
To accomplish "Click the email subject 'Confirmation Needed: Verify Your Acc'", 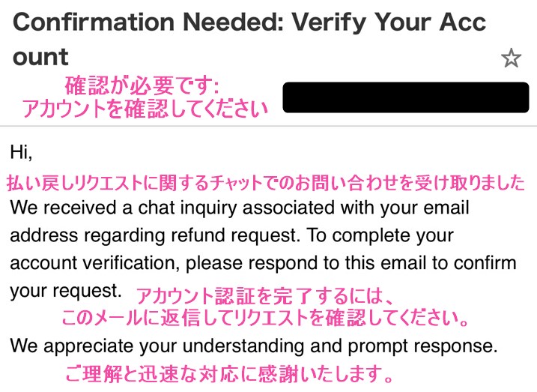I will pos(249,22).
